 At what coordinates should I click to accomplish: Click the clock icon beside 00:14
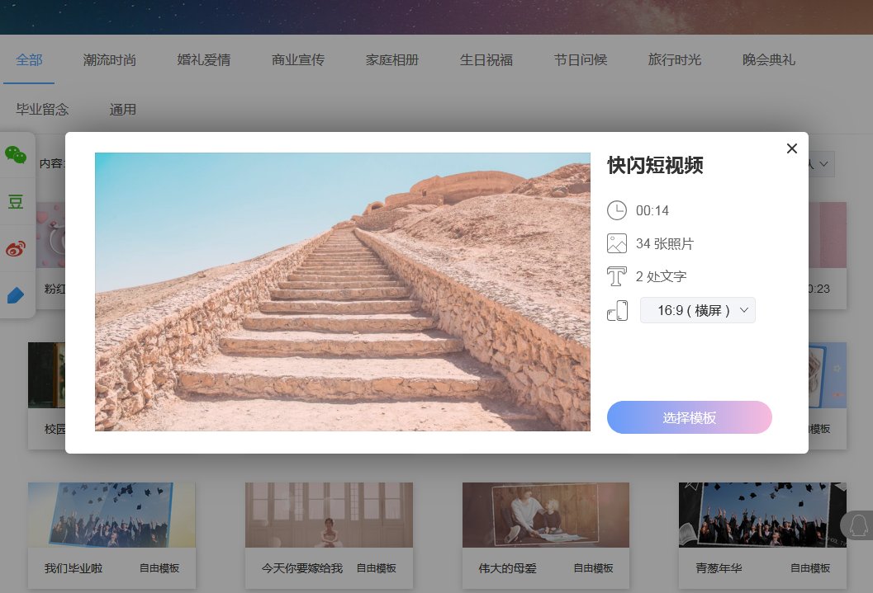tap(617, 210)
